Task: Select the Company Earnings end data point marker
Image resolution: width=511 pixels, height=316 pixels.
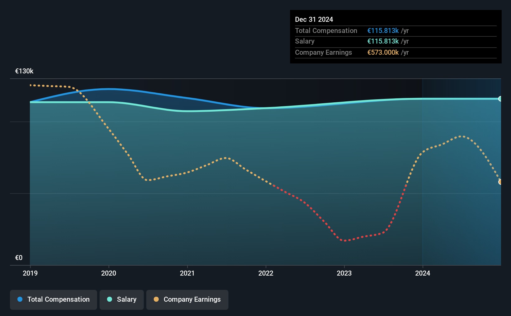Action: [x=500, y=182]
